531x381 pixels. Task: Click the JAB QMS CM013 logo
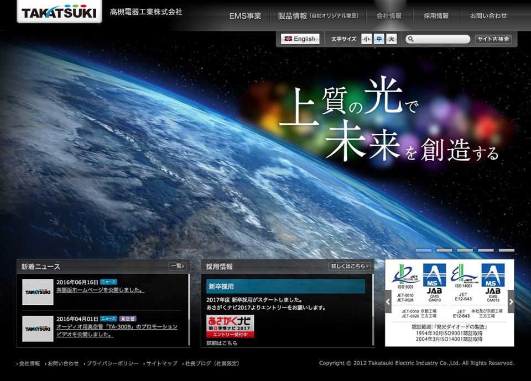pyautogui.click(x=435, y=283)
